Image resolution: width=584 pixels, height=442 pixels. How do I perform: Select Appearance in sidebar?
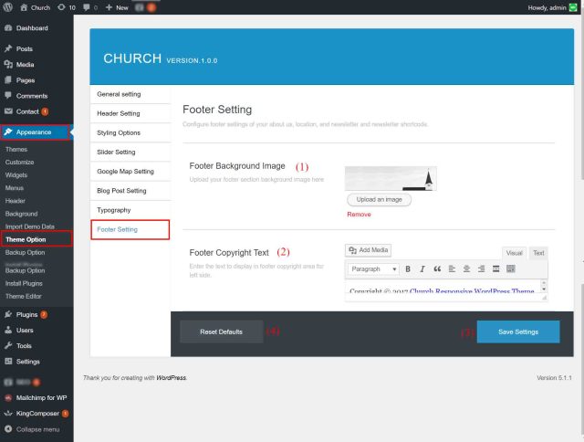click(x=35, y=132)
